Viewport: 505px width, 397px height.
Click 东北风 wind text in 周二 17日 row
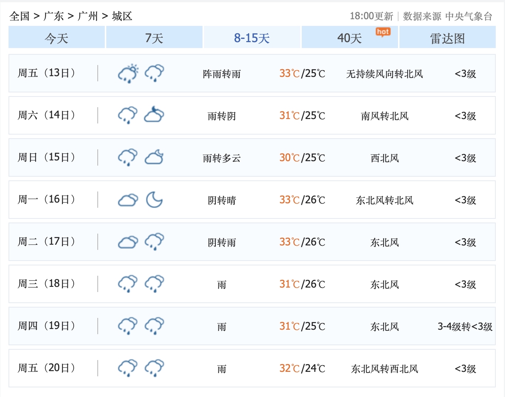385,242
